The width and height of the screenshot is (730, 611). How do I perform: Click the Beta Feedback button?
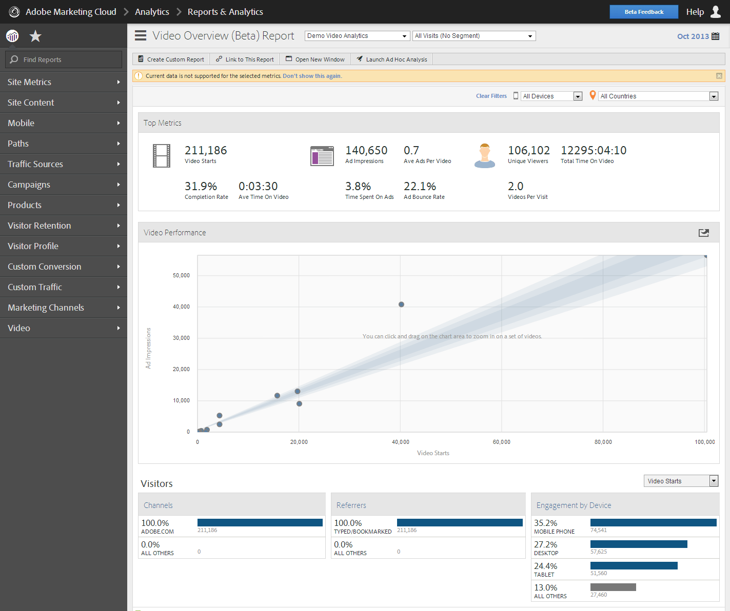click(x=644, y=11)
